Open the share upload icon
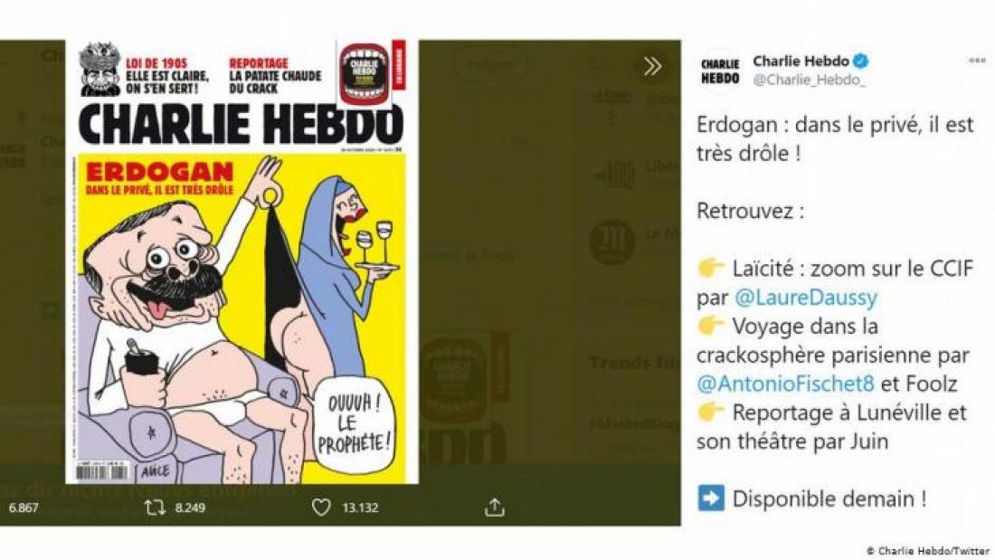 [494, 508]
